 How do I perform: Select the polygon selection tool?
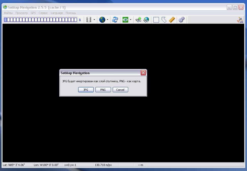coord(164,20)
